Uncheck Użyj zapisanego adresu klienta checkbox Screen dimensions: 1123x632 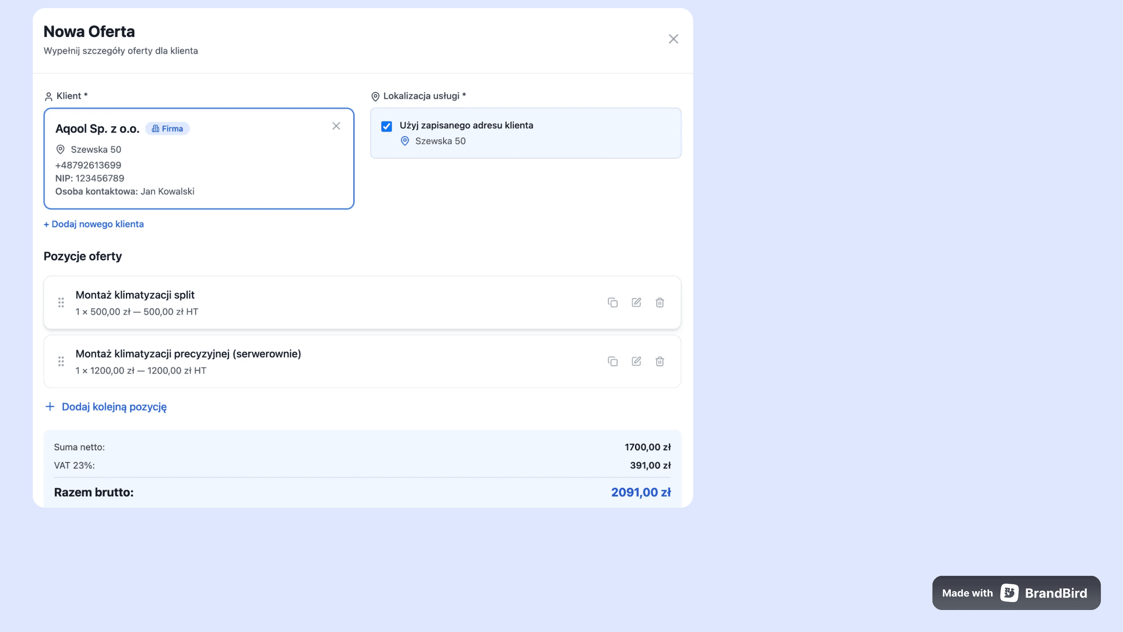pyautogui.click(x=386, y=126)
